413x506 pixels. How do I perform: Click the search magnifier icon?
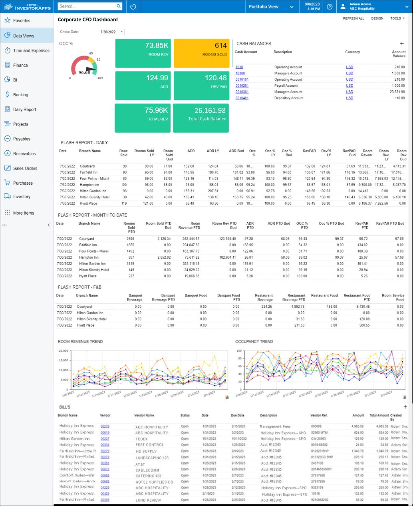[119, 6]
